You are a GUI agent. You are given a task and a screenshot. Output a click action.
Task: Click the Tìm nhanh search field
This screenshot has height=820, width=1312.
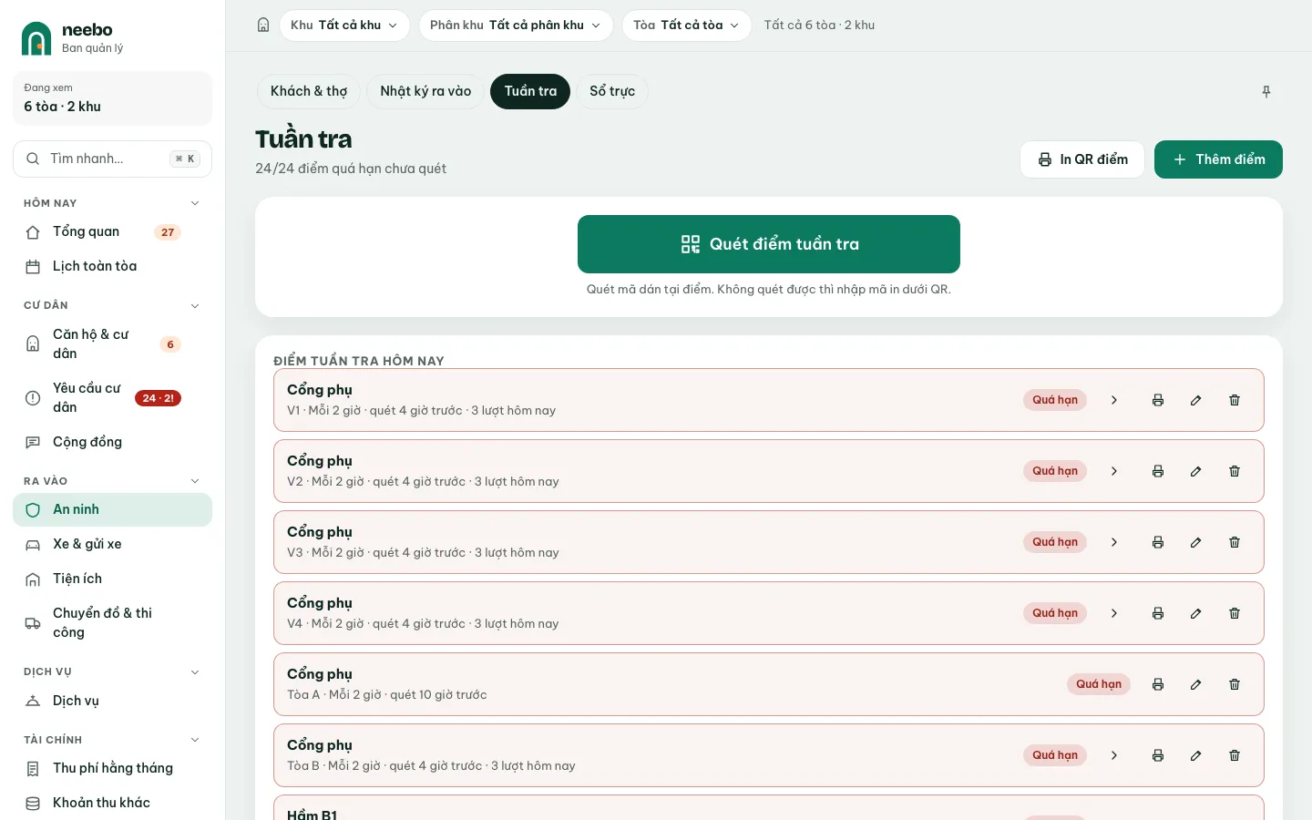[x=112, y=159]
